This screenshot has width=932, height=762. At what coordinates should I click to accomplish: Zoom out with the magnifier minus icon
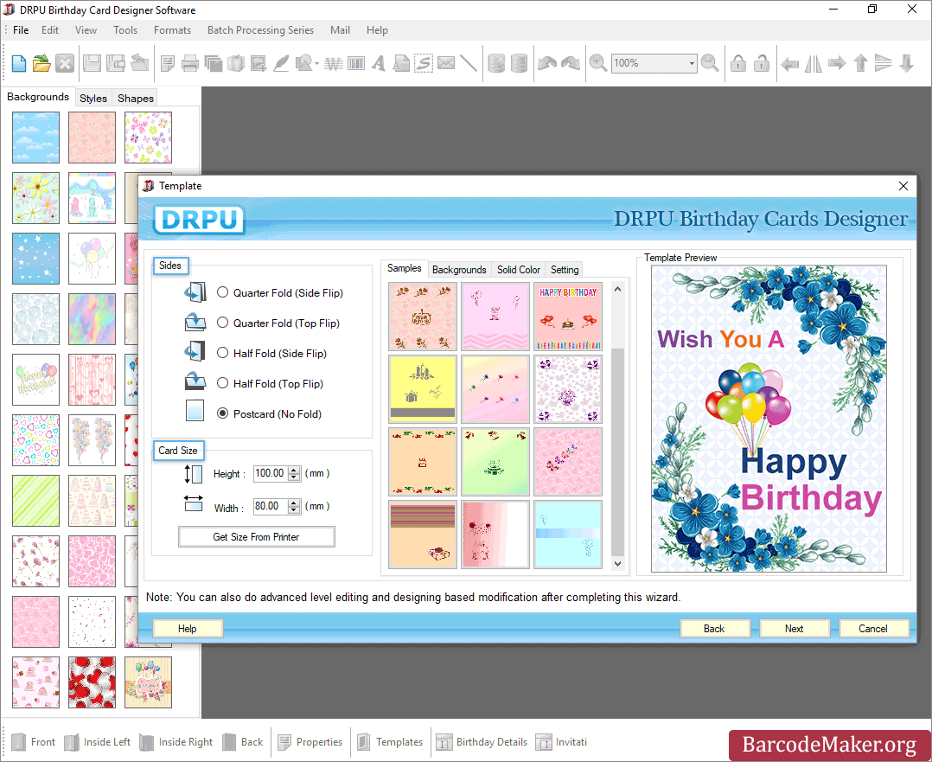710,63
